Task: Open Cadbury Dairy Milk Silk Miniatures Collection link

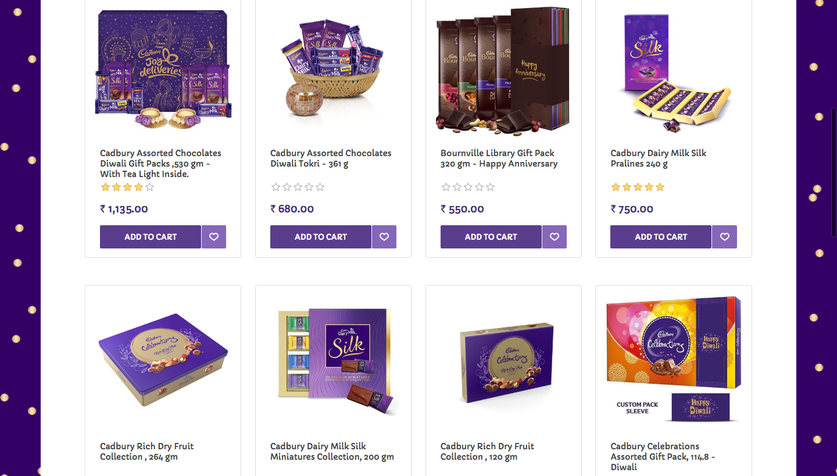Action: [x=332, y=452]
